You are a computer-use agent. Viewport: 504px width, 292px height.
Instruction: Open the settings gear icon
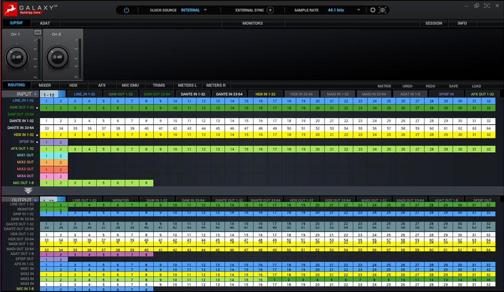pyautogui.click(x=373, y=10)
